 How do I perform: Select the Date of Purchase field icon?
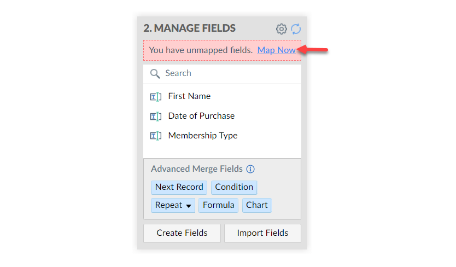coord(156,116)
